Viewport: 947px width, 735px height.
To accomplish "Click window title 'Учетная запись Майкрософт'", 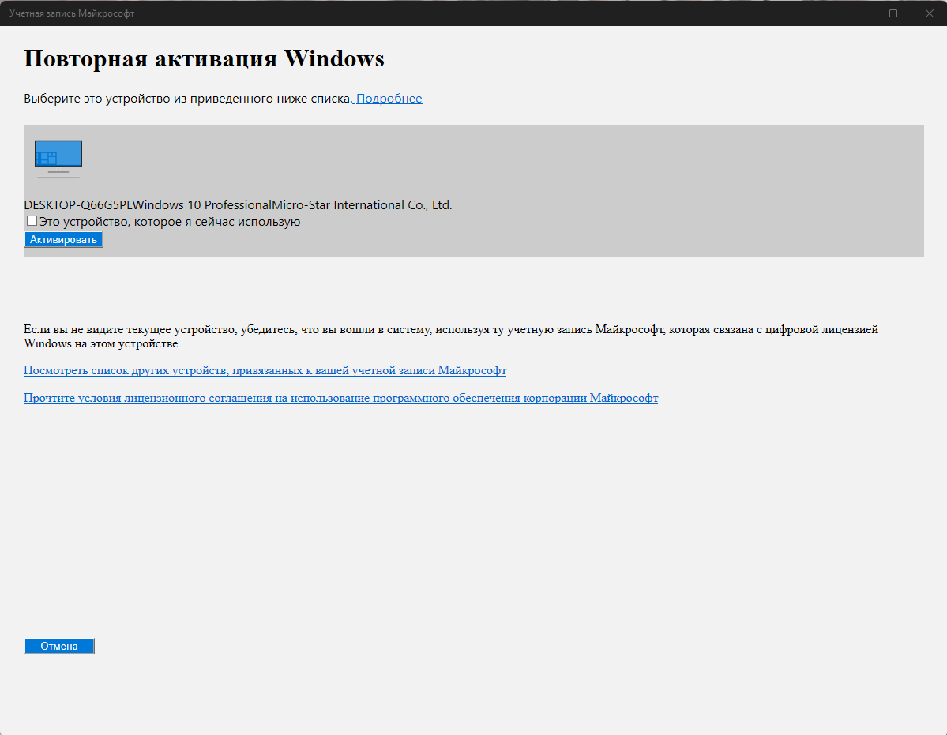I will coord(72,13).
